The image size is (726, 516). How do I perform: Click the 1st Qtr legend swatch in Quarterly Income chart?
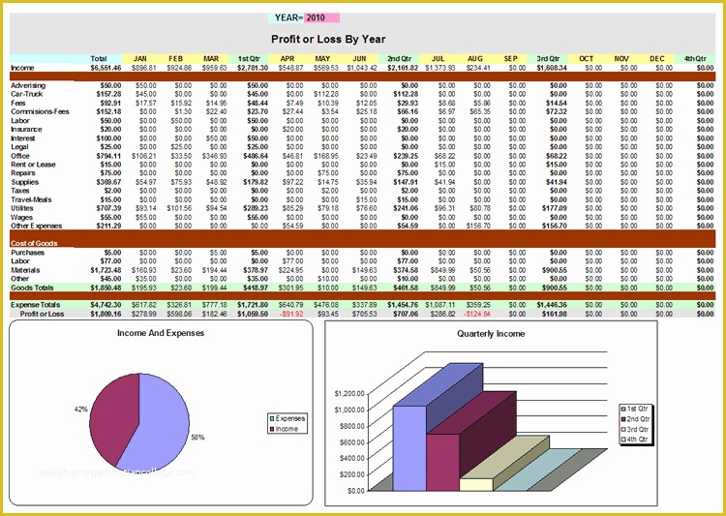tap(623, 409)
